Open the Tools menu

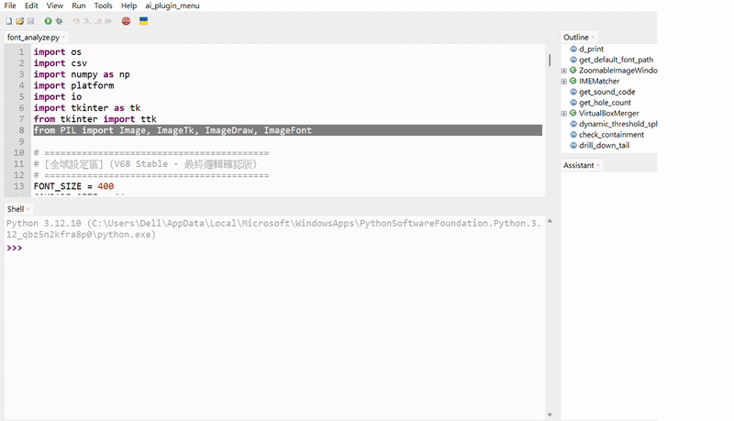[103, 6]
